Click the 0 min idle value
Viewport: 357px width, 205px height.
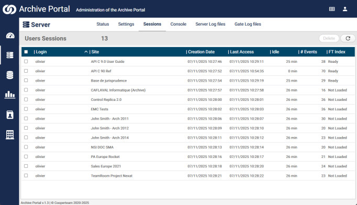pos(293,71)
